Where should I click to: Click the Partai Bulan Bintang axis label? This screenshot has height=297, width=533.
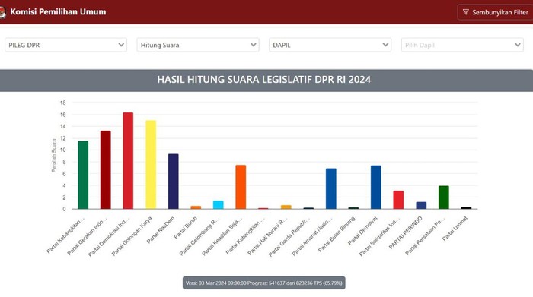[x=337, y=234]
